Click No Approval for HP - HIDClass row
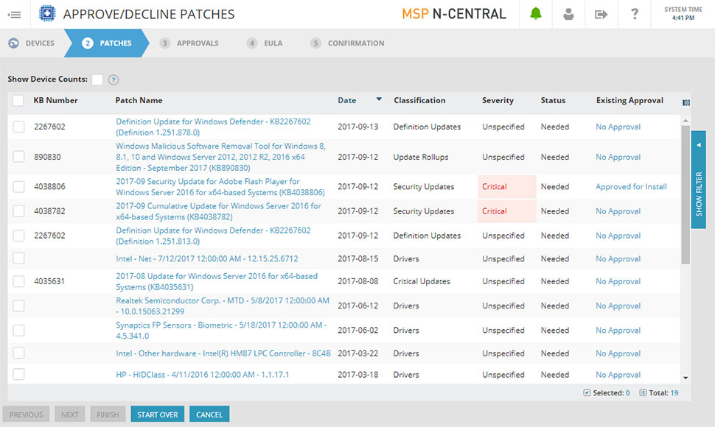Screen dimensions: 715x427 point(618,375)
